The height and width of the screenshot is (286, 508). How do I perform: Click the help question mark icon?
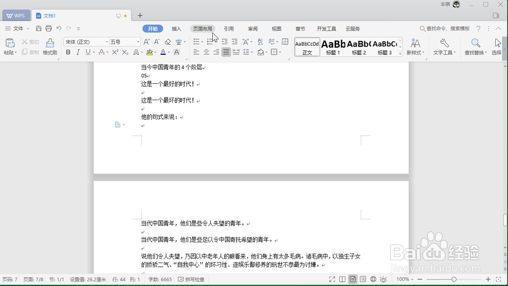coord(478,28)
